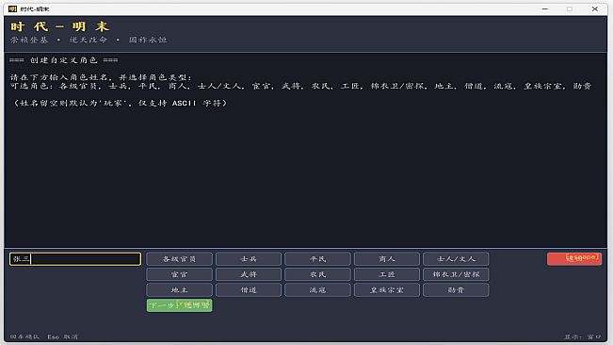Select the 商人 role

click(x=387, y=259)
